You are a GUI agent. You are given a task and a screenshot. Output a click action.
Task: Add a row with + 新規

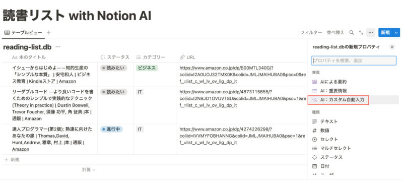point(12,160)
